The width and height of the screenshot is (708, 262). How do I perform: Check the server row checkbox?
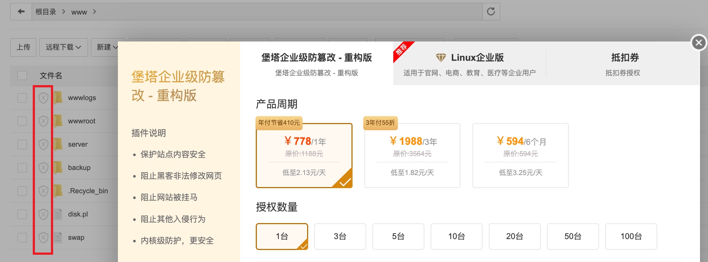(22, 144)
